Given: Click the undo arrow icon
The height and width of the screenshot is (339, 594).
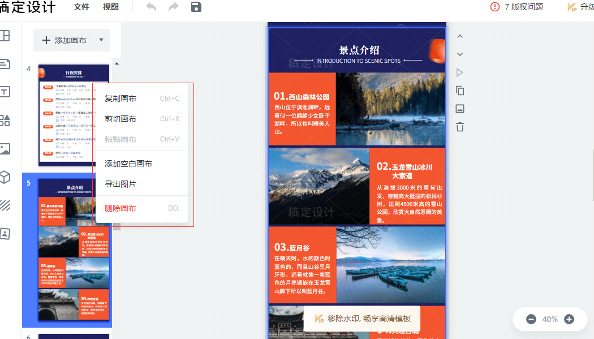Looking at the screenshot, I should [x=151, y=7].
